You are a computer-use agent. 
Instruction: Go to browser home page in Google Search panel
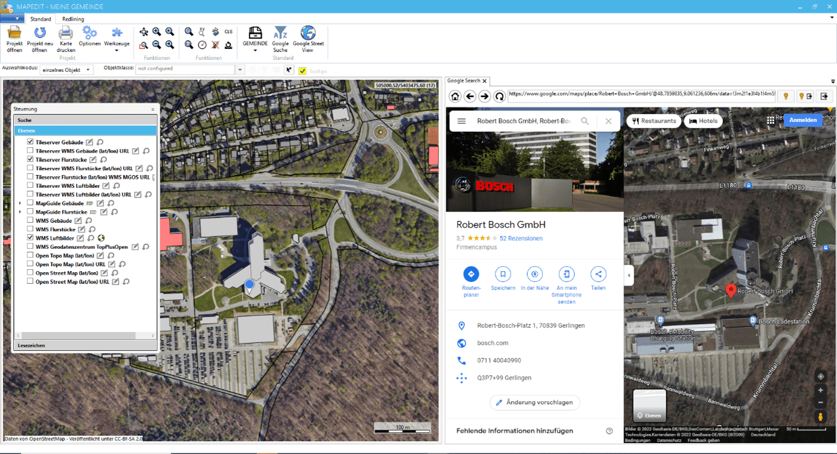pos(455,96)
